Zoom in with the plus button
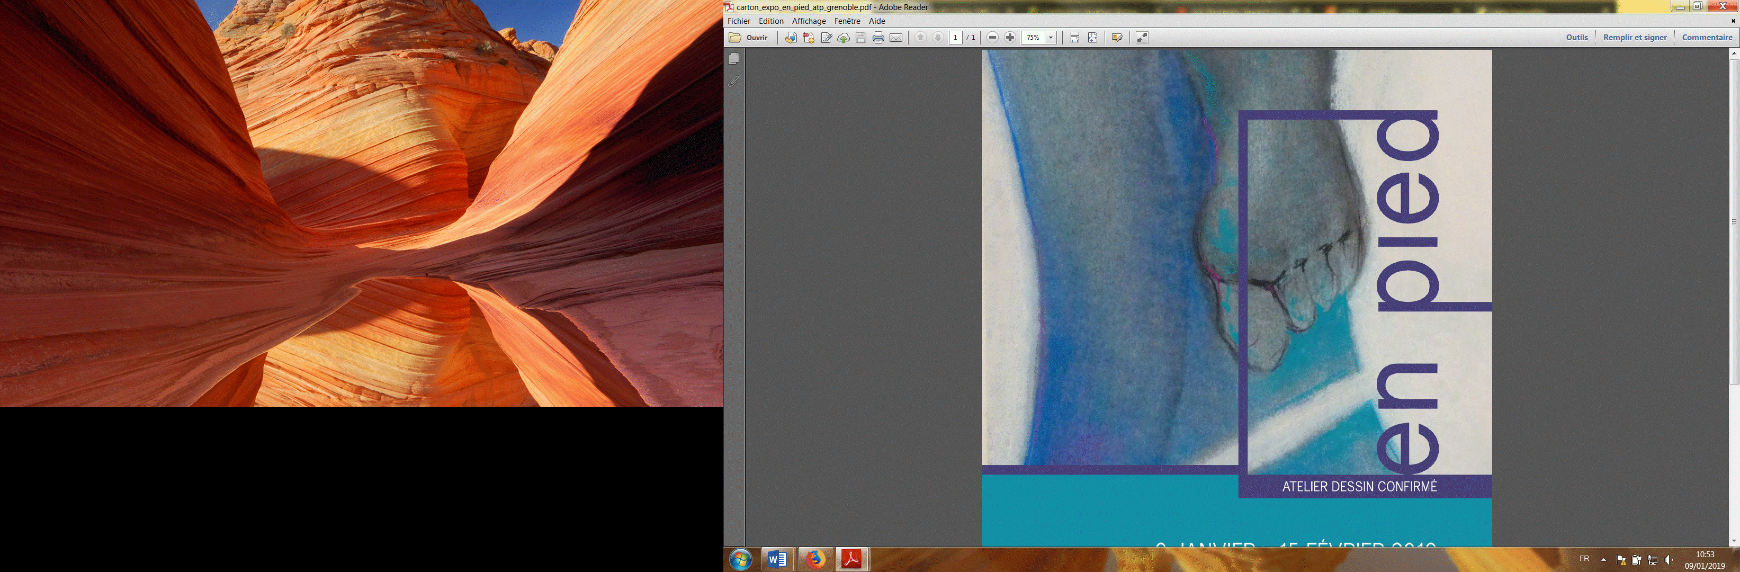1740x572 pixels. click(1010, 38)
